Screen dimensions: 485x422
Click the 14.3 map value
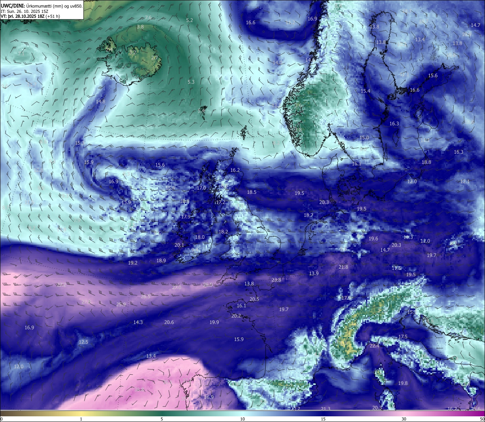pos(138,322)
